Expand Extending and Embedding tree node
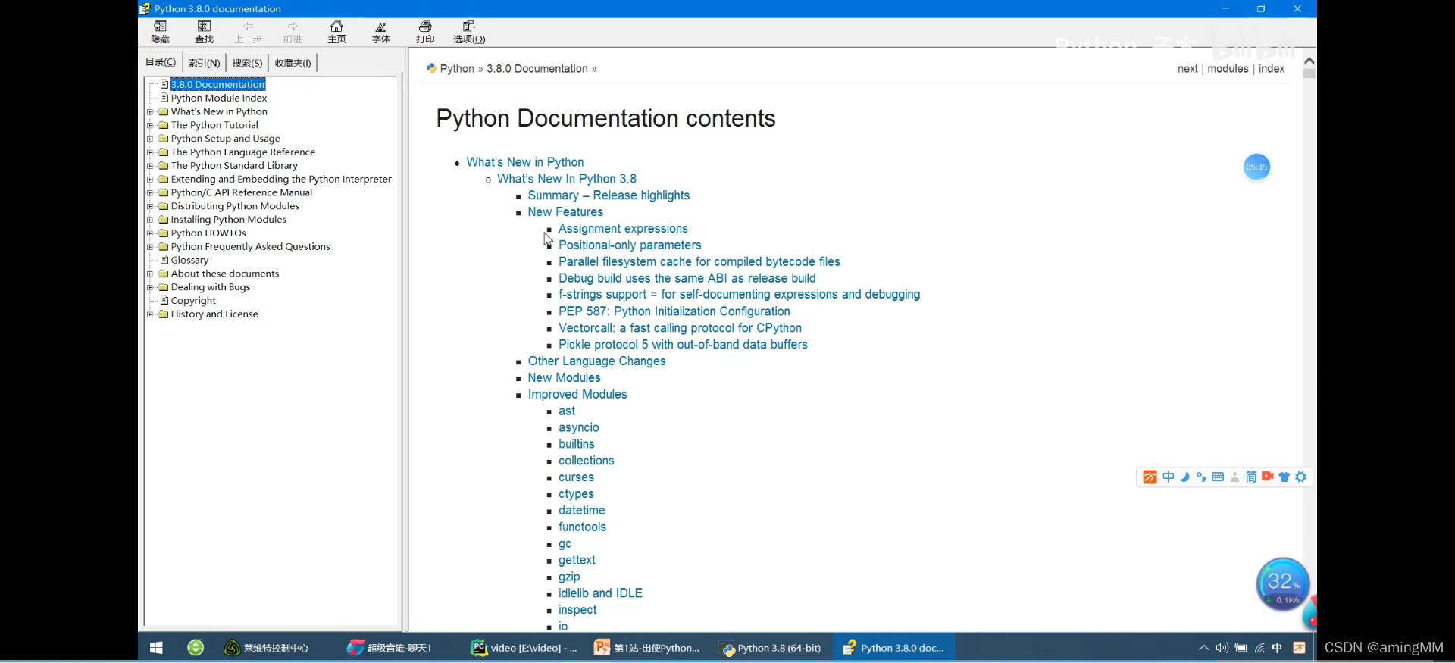1455x663 pixels. click(150, 180)
